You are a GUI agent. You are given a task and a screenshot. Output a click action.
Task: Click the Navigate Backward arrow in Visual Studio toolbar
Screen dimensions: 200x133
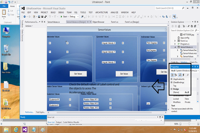pos(25,17)
